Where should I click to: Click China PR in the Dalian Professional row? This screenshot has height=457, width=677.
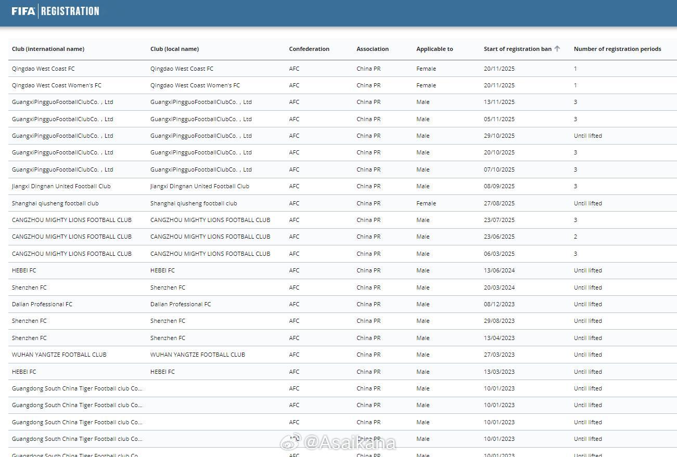368,304
